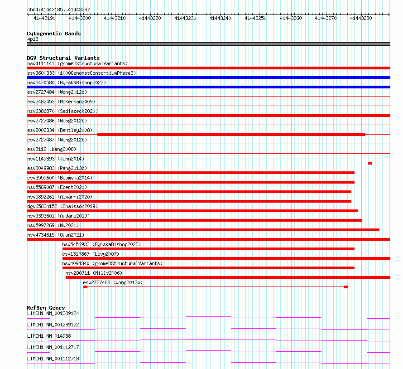The height and width of the screenshot is (369, 403).
Task: Click the RefSeq Genes track title
Action: (46, 308)
